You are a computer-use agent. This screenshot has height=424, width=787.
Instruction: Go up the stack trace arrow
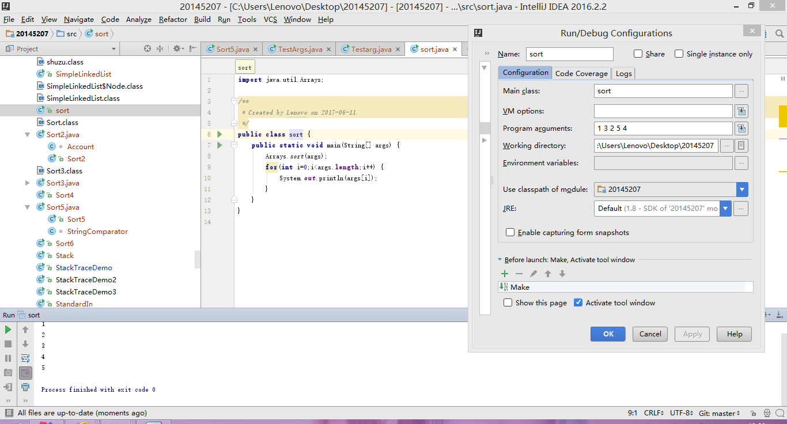click(x=25, y=330)
